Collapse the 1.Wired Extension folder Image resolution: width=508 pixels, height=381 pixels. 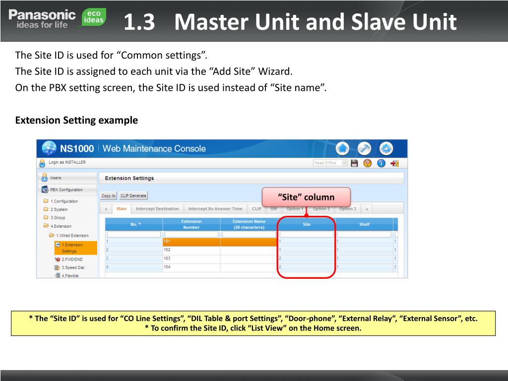click(52, 235)
